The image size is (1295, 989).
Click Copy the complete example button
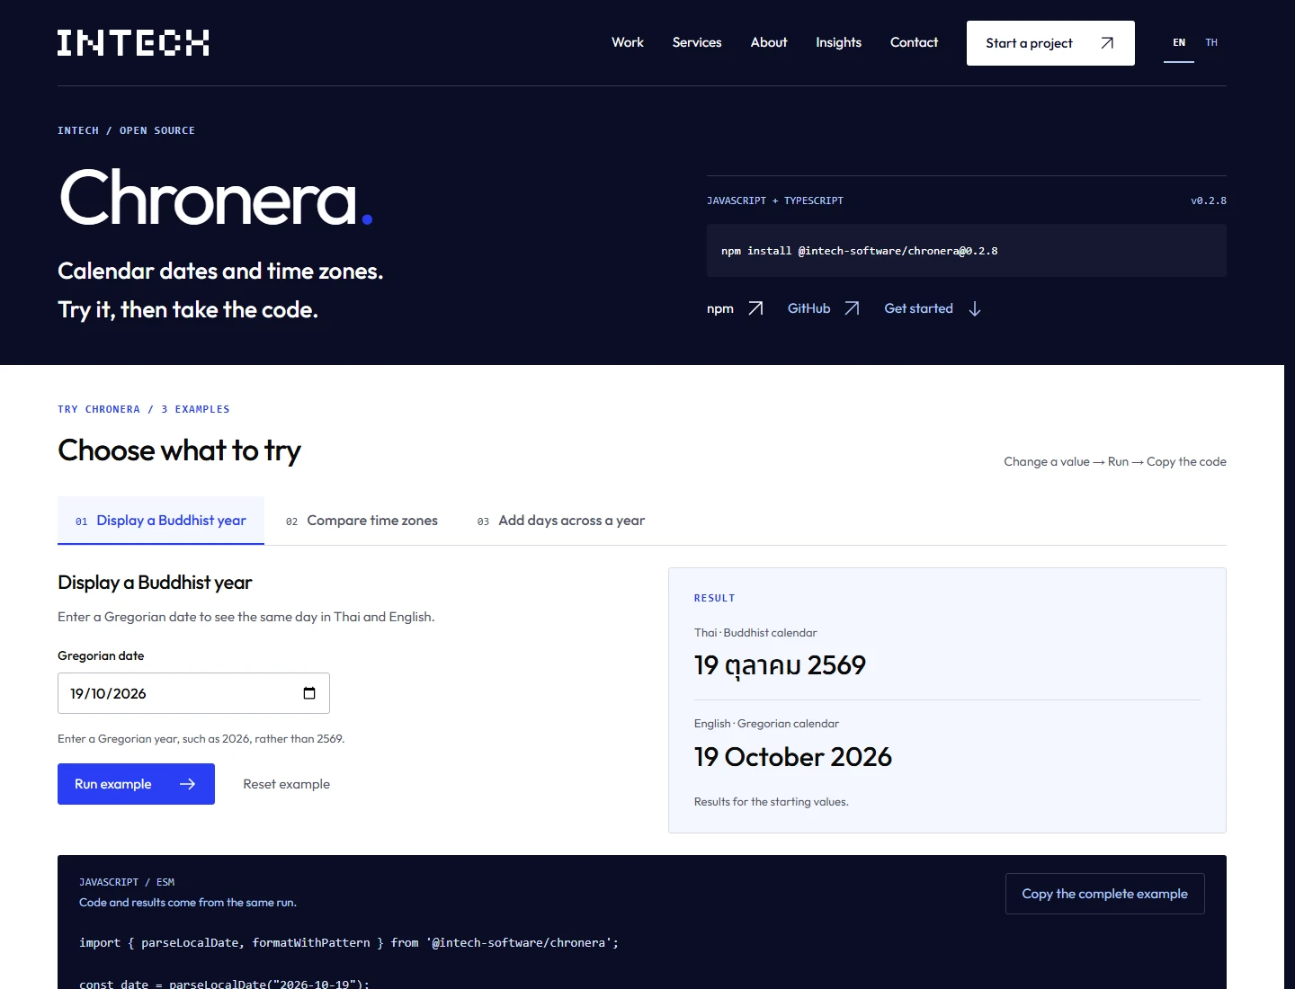coord(1104,894)
